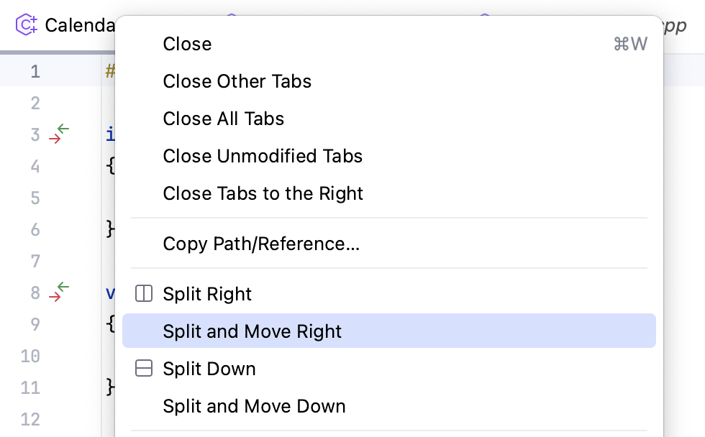Click Close Unmodified Tabs
This screenshot has height=437, width=705.
pyautogui.click(x=263, y=156)
